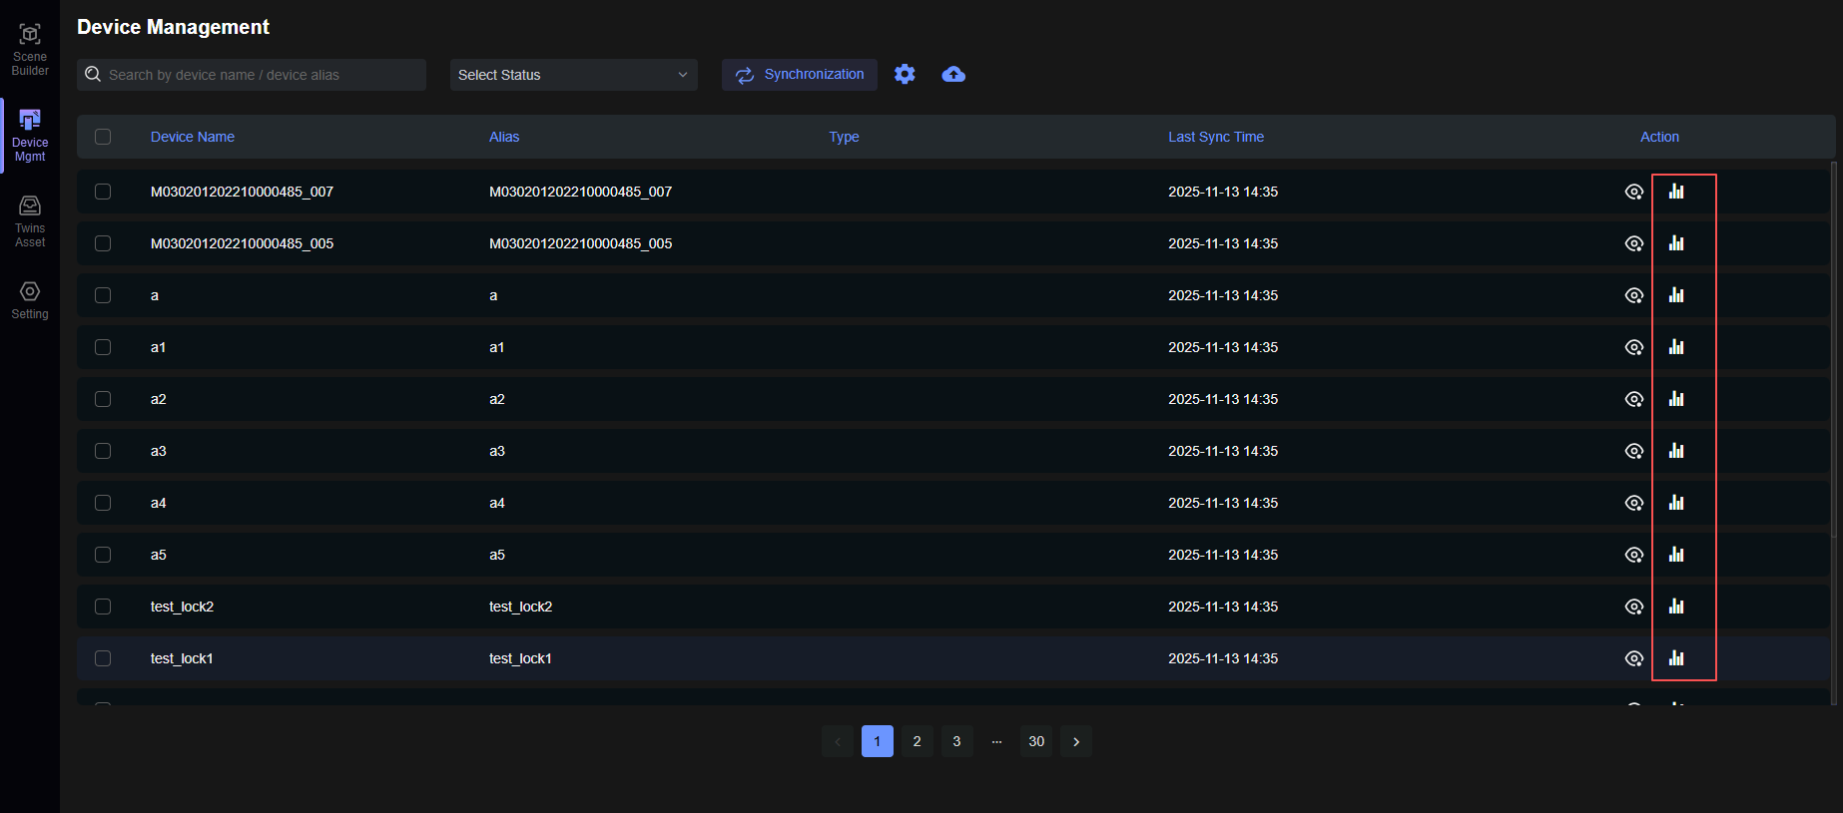
Task: Click the chart icon for M030201202210000485_007
Action: click(1676, 192)
